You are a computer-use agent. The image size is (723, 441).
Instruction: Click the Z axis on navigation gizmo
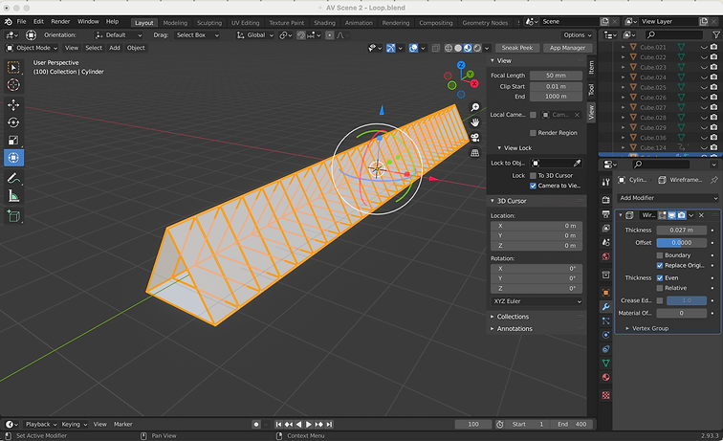[461, 65]
